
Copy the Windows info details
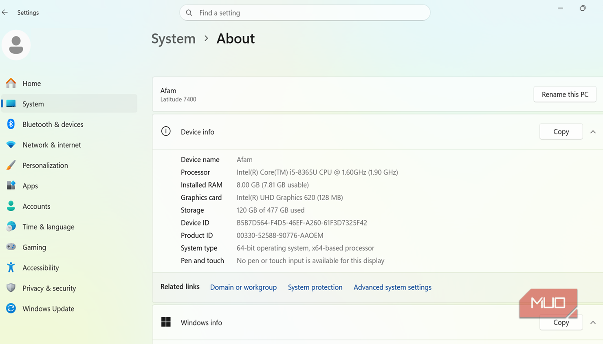(x=561, y=322)
